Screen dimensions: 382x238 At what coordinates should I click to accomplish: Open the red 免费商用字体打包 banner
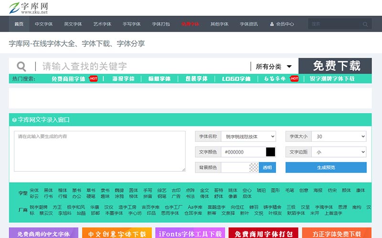[264, 233]
